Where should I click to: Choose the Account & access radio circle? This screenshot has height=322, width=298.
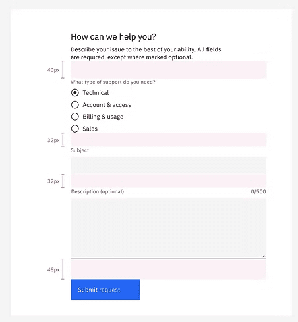75,105
